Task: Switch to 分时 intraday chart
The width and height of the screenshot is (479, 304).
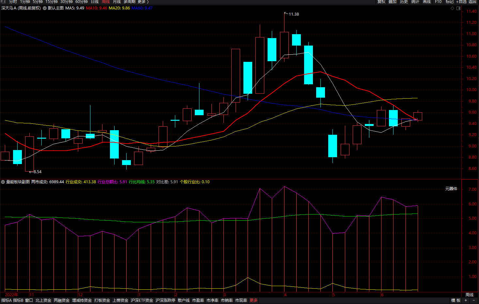Action: 13,2
